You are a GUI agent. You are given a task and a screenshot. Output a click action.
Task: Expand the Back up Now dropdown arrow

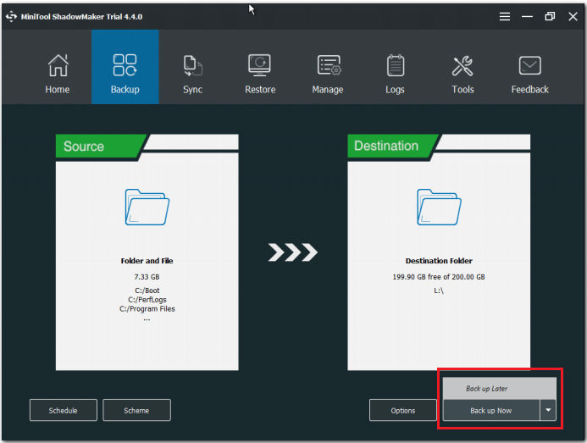coord(548,411)
